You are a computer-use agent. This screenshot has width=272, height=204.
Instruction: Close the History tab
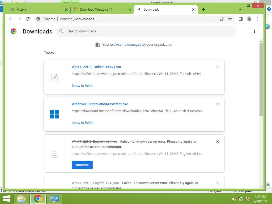(x=66, y=10)
